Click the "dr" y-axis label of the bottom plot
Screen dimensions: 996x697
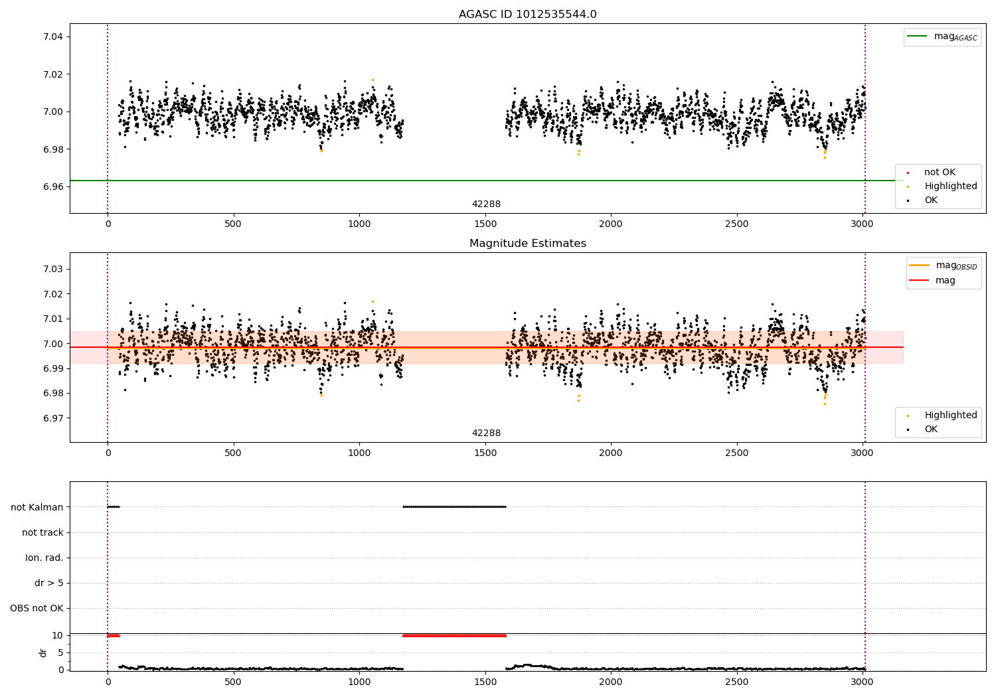pos(43,653)
